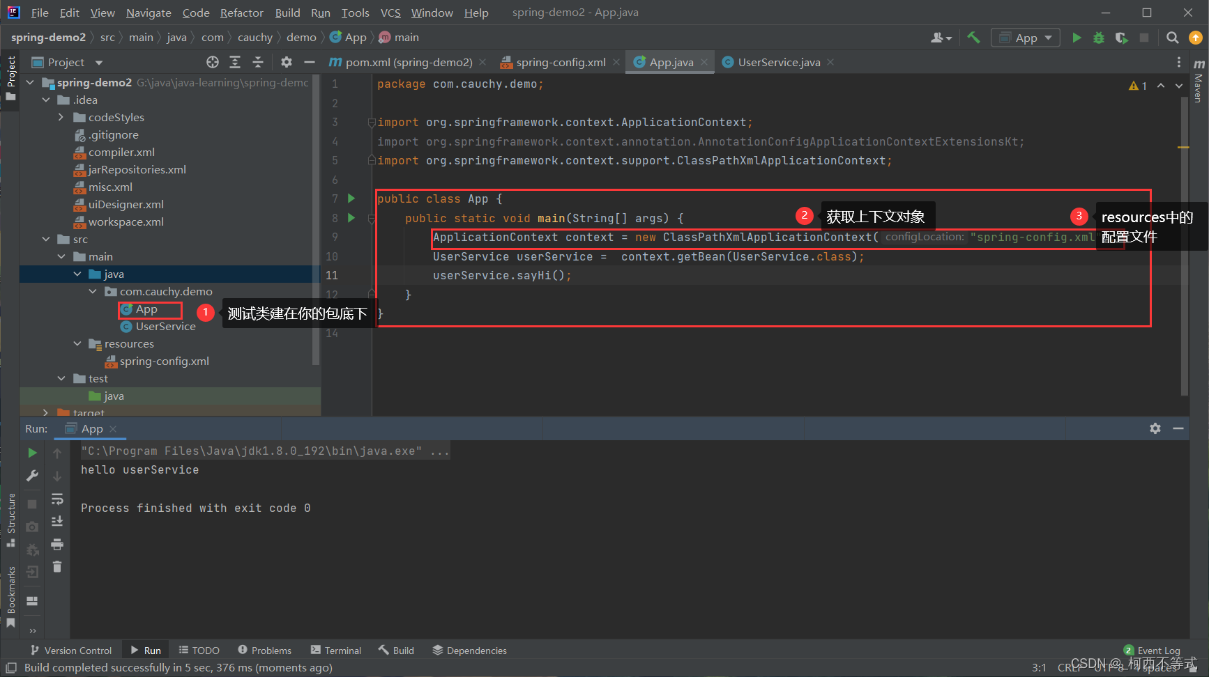Open the Navigate menu
The height and width of the screenshot is (677, 1209).
149,13
